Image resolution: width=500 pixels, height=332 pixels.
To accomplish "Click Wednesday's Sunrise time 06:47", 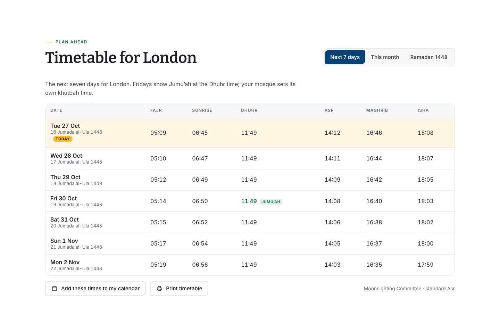I will coord(200,158).
